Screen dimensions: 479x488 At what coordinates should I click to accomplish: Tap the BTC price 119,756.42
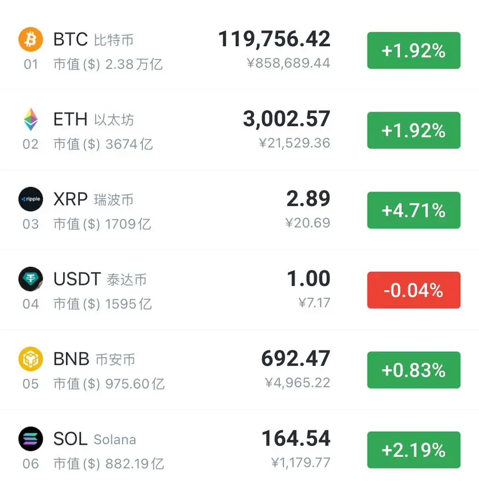274,39
